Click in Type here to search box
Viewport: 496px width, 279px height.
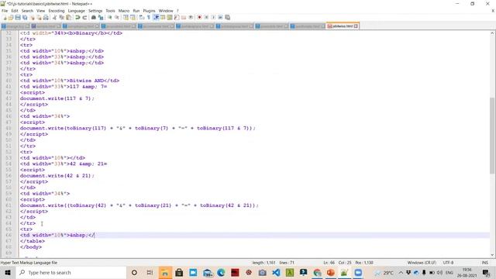pos(71,272)
